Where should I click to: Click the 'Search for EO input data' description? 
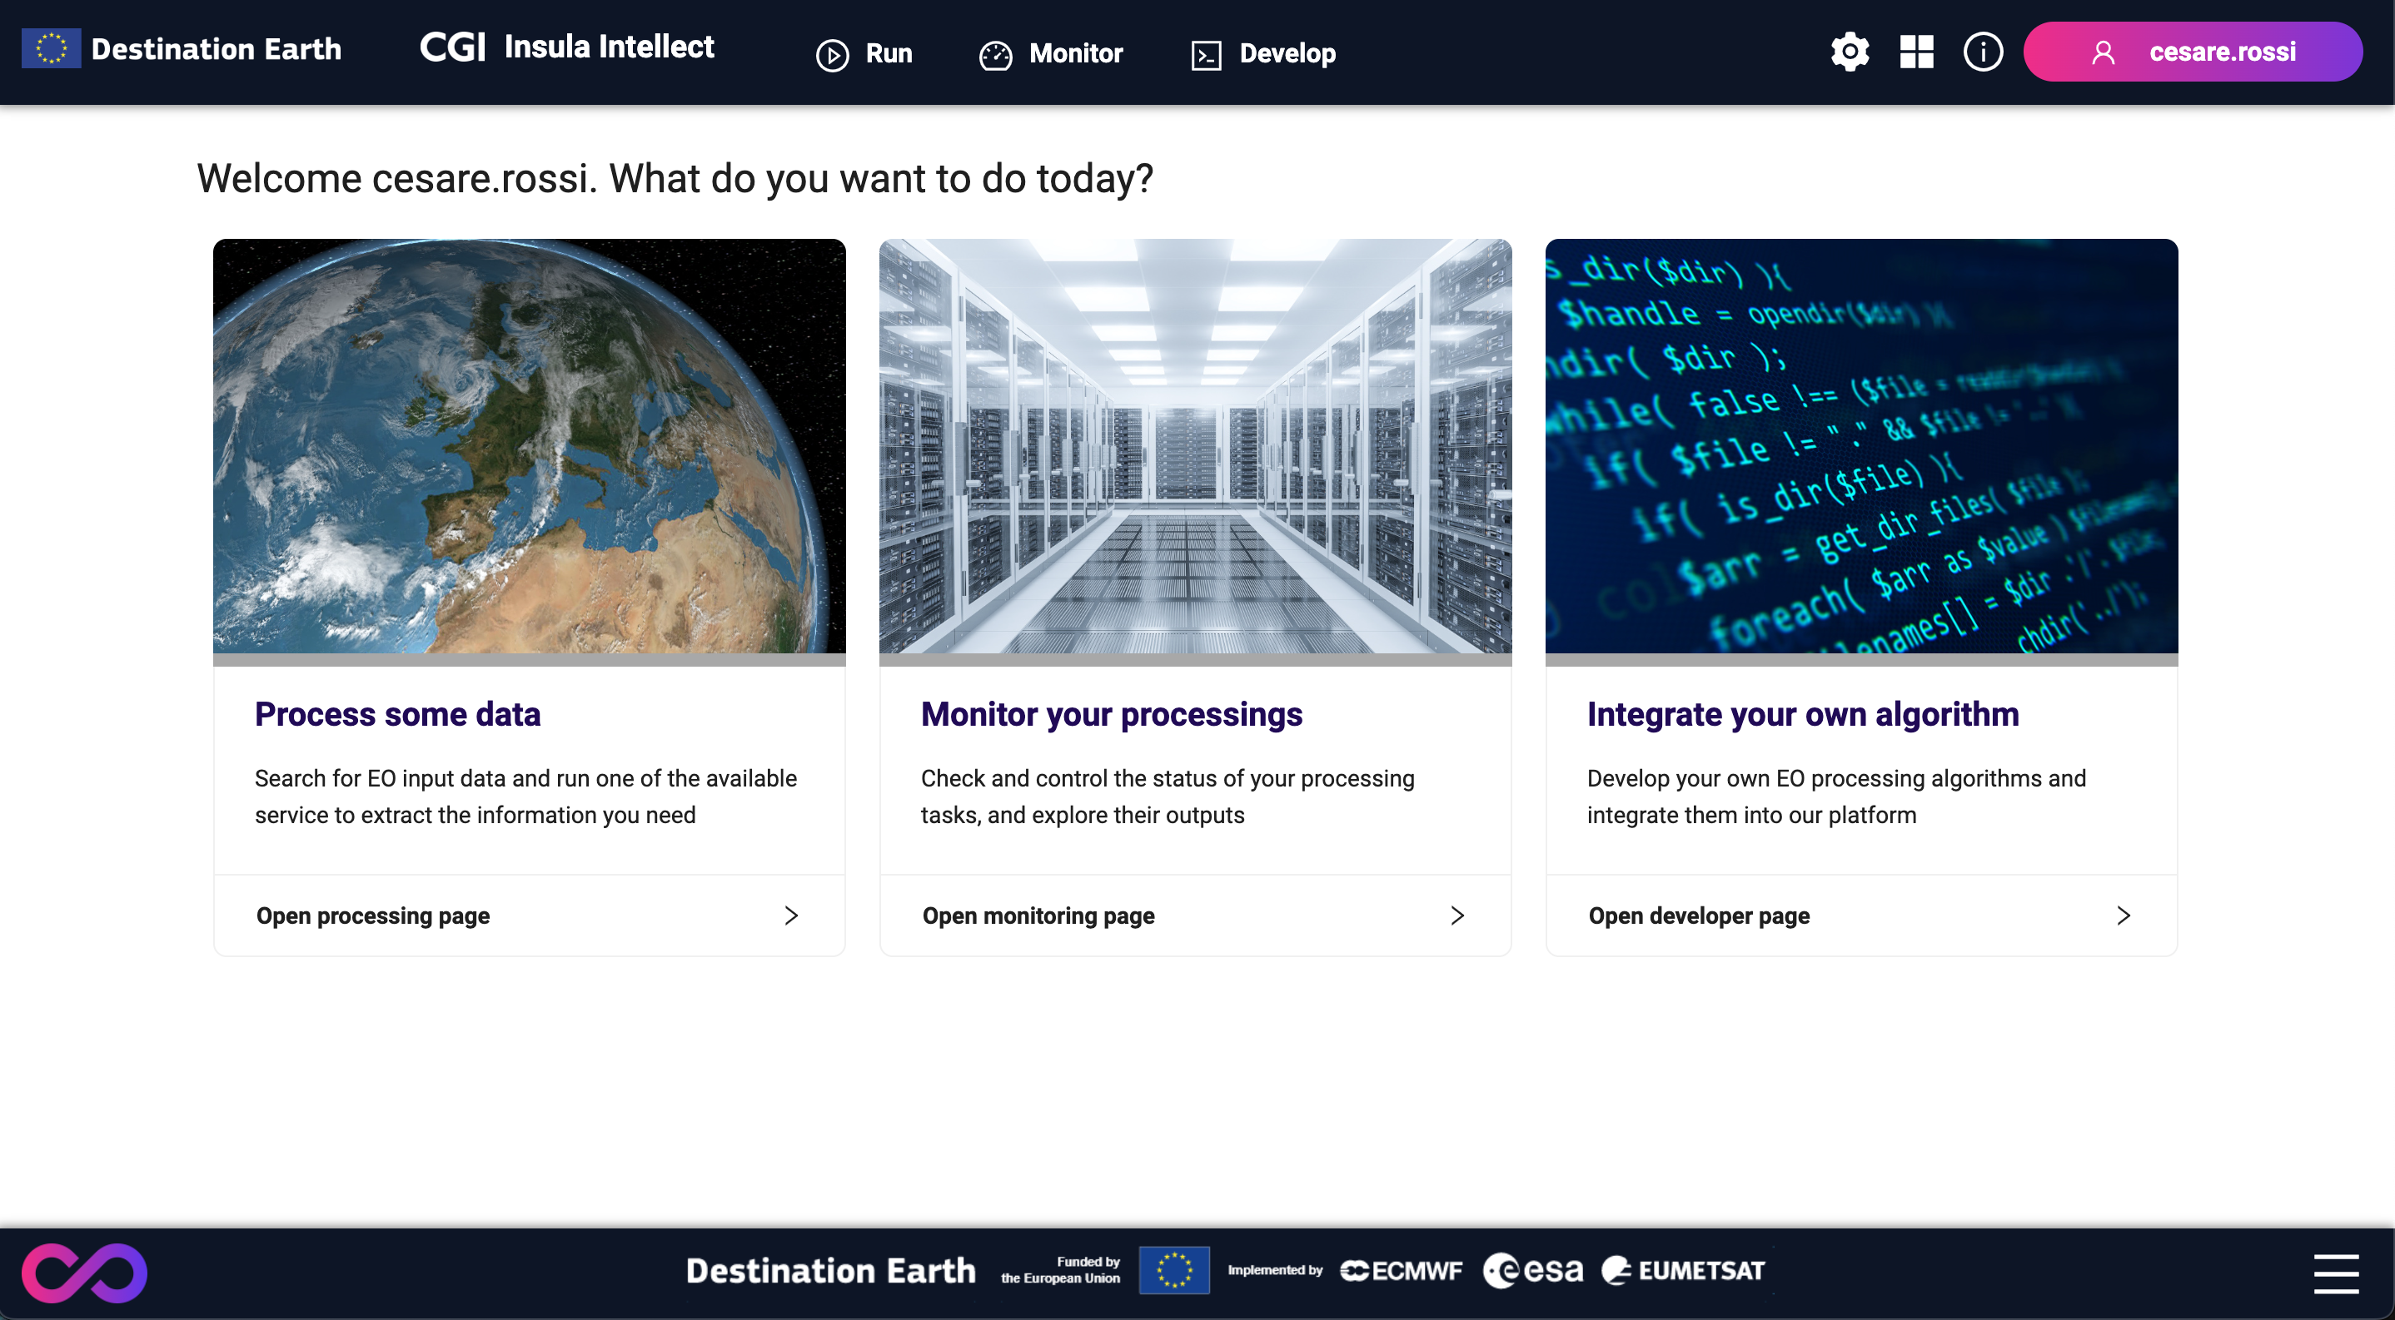click(x=525, y=796)
